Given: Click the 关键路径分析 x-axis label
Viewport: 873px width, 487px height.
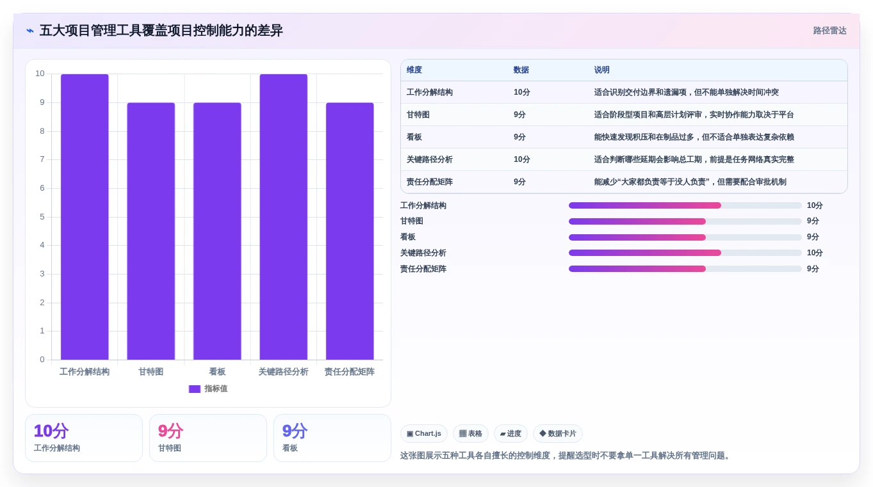Looking at the screenshot, I should point(283,372).
